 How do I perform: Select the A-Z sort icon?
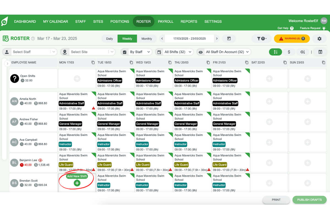276,52
